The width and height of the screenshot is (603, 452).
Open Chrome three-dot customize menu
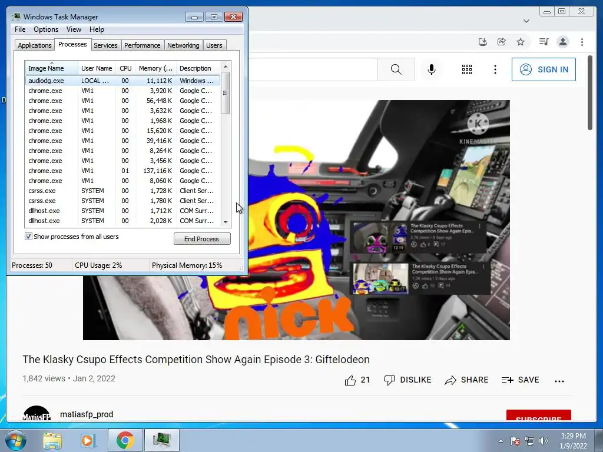click(582, 42)
